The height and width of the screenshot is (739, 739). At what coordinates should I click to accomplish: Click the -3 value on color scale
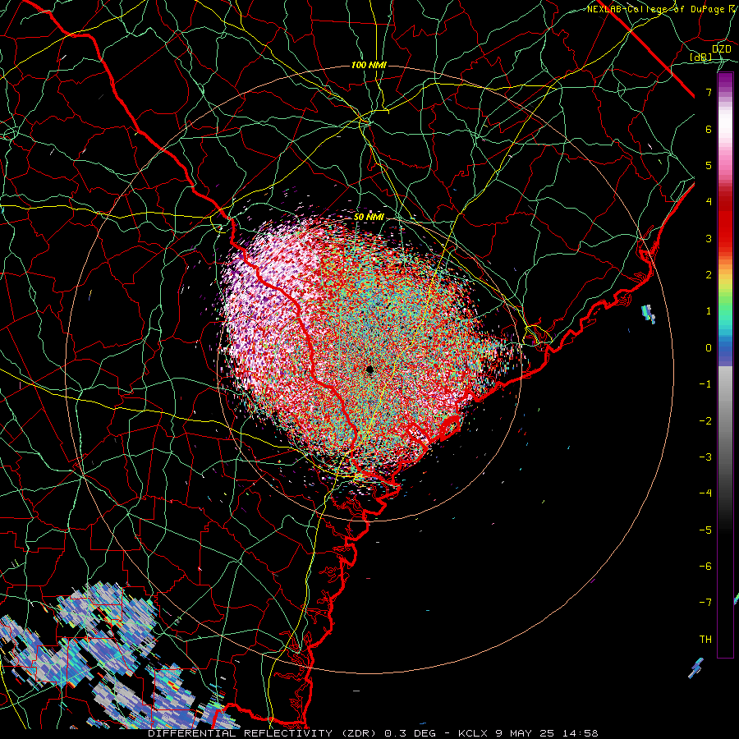[705, 457]
